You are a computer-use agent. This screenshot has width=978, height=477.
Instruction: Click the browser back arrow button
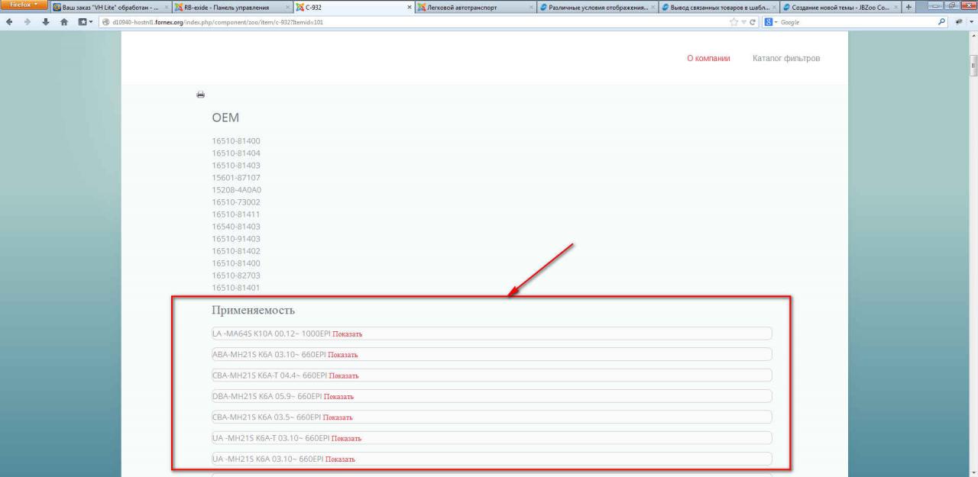8,21
